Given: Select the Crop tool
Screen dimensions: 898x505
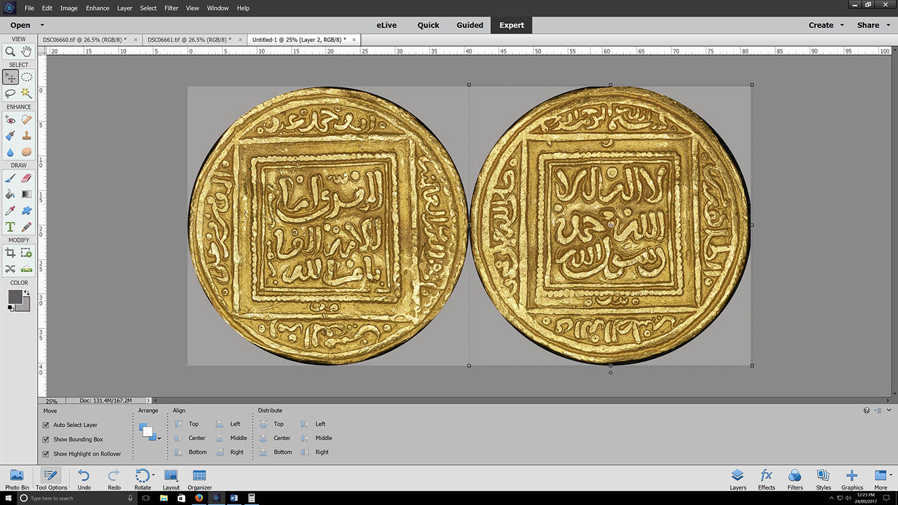Looking at the screenshot, I should click(x=10, y=252).
